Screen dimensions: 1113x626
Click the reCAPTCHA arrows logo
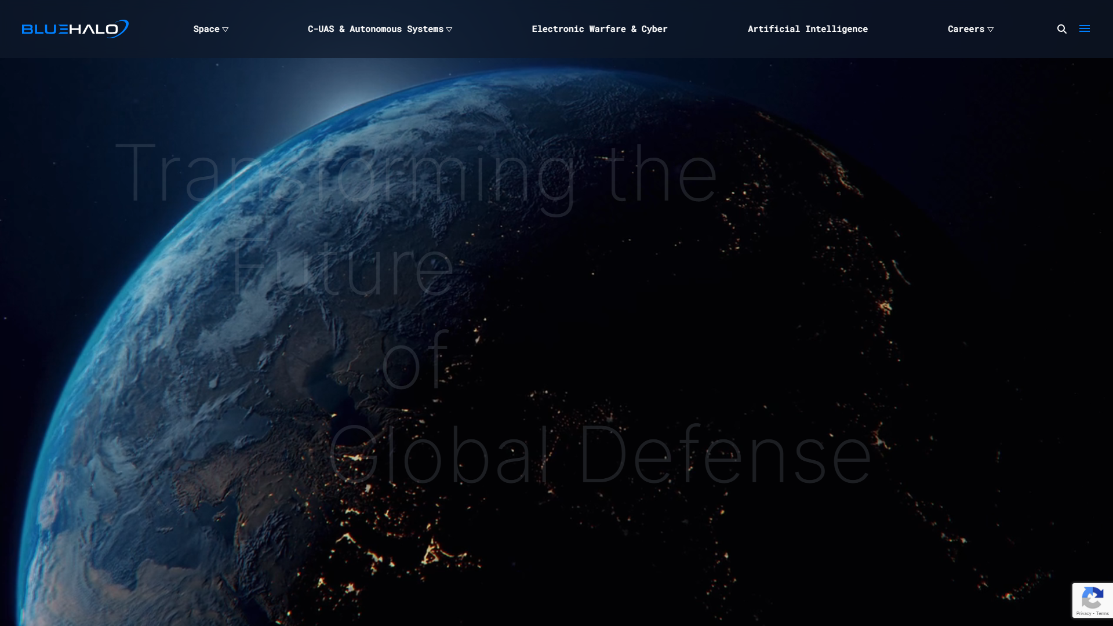point(1092,598)
